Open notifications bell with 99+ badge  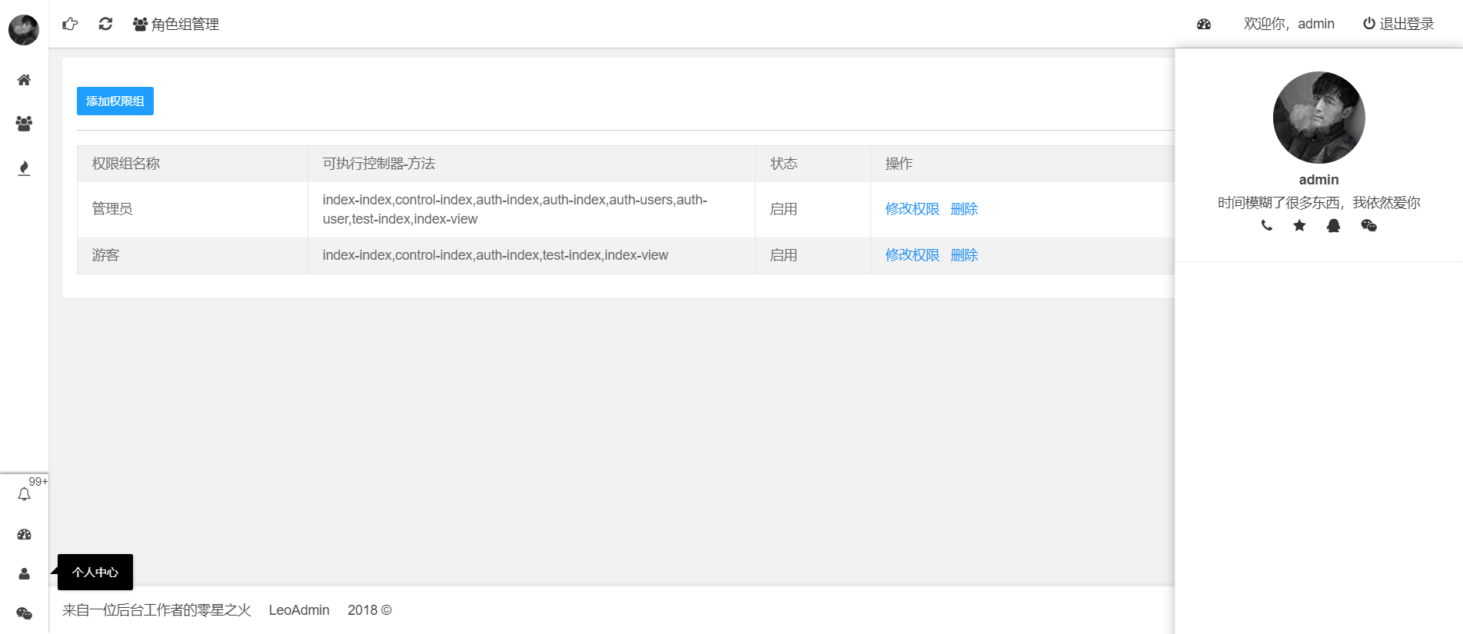pos(24,494)
